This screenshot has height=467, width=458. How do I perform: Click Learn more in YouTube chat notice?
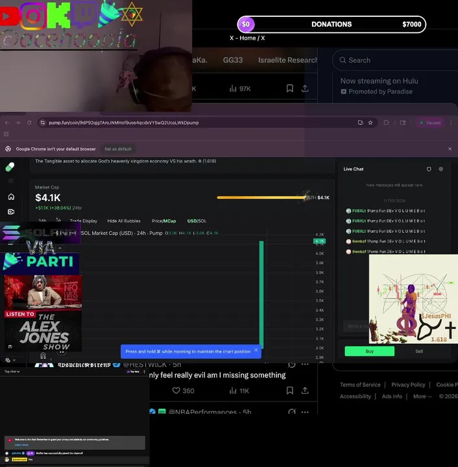tap(21, 445)
